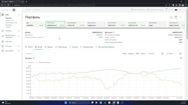Open the Веб-платформа link in header
This screenshot has width=188, height=105.
[x=138, y=10]
